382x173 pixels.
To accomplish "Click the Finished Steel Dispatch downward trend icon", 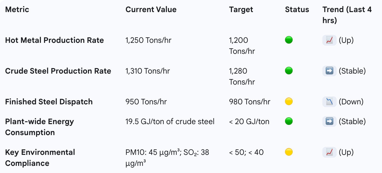I will (x=329, y=102).
